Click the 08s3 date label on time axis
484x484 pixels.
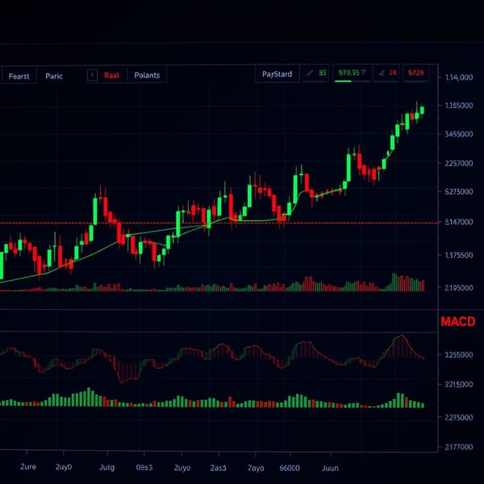point(144,468)
